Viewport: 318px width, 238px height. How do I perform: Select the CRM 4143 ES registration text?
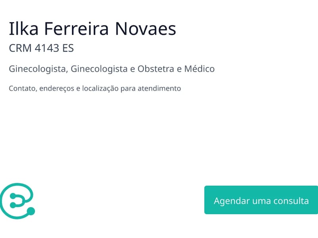(x=41, y=48)
